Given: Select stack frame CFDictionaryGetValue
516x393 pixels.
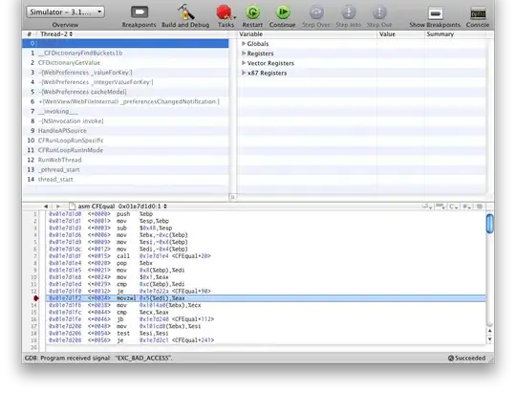Looking at the screenshot, I should point(69,62).
